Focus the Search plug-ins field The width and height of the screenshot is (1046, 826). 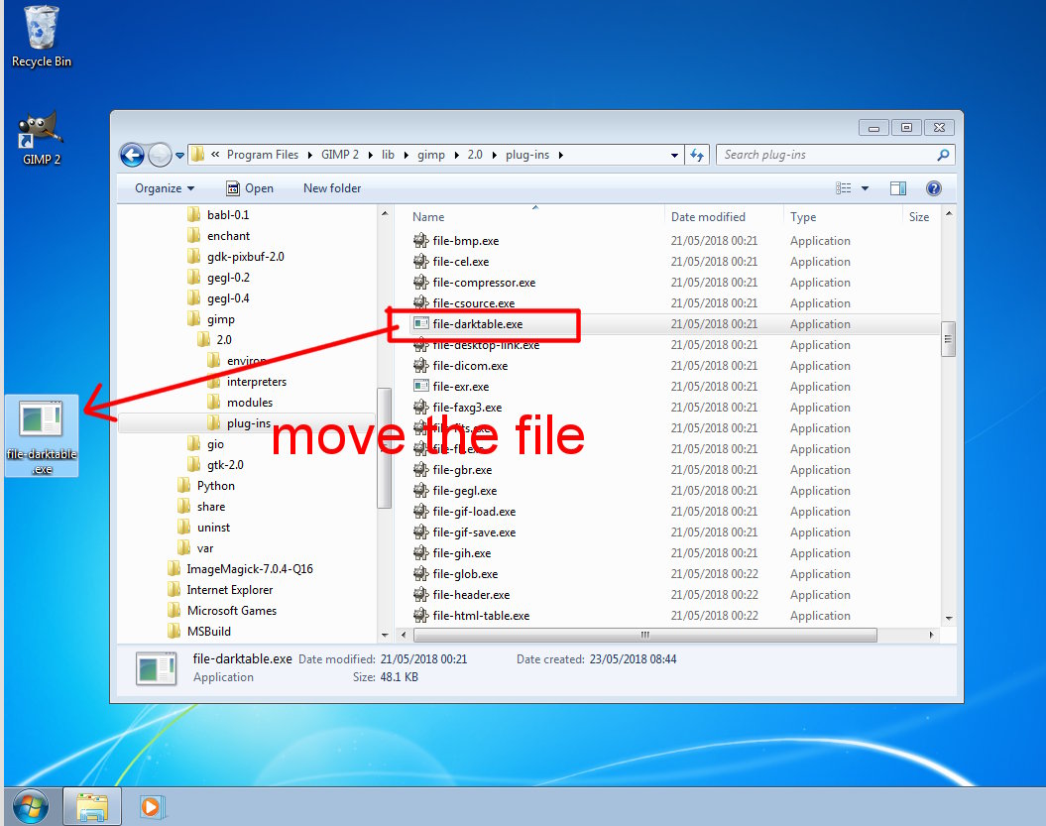pos(835,155)
